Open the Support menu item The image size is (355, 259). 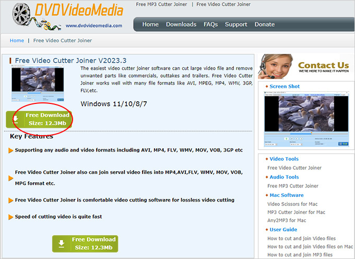[236, 24]
